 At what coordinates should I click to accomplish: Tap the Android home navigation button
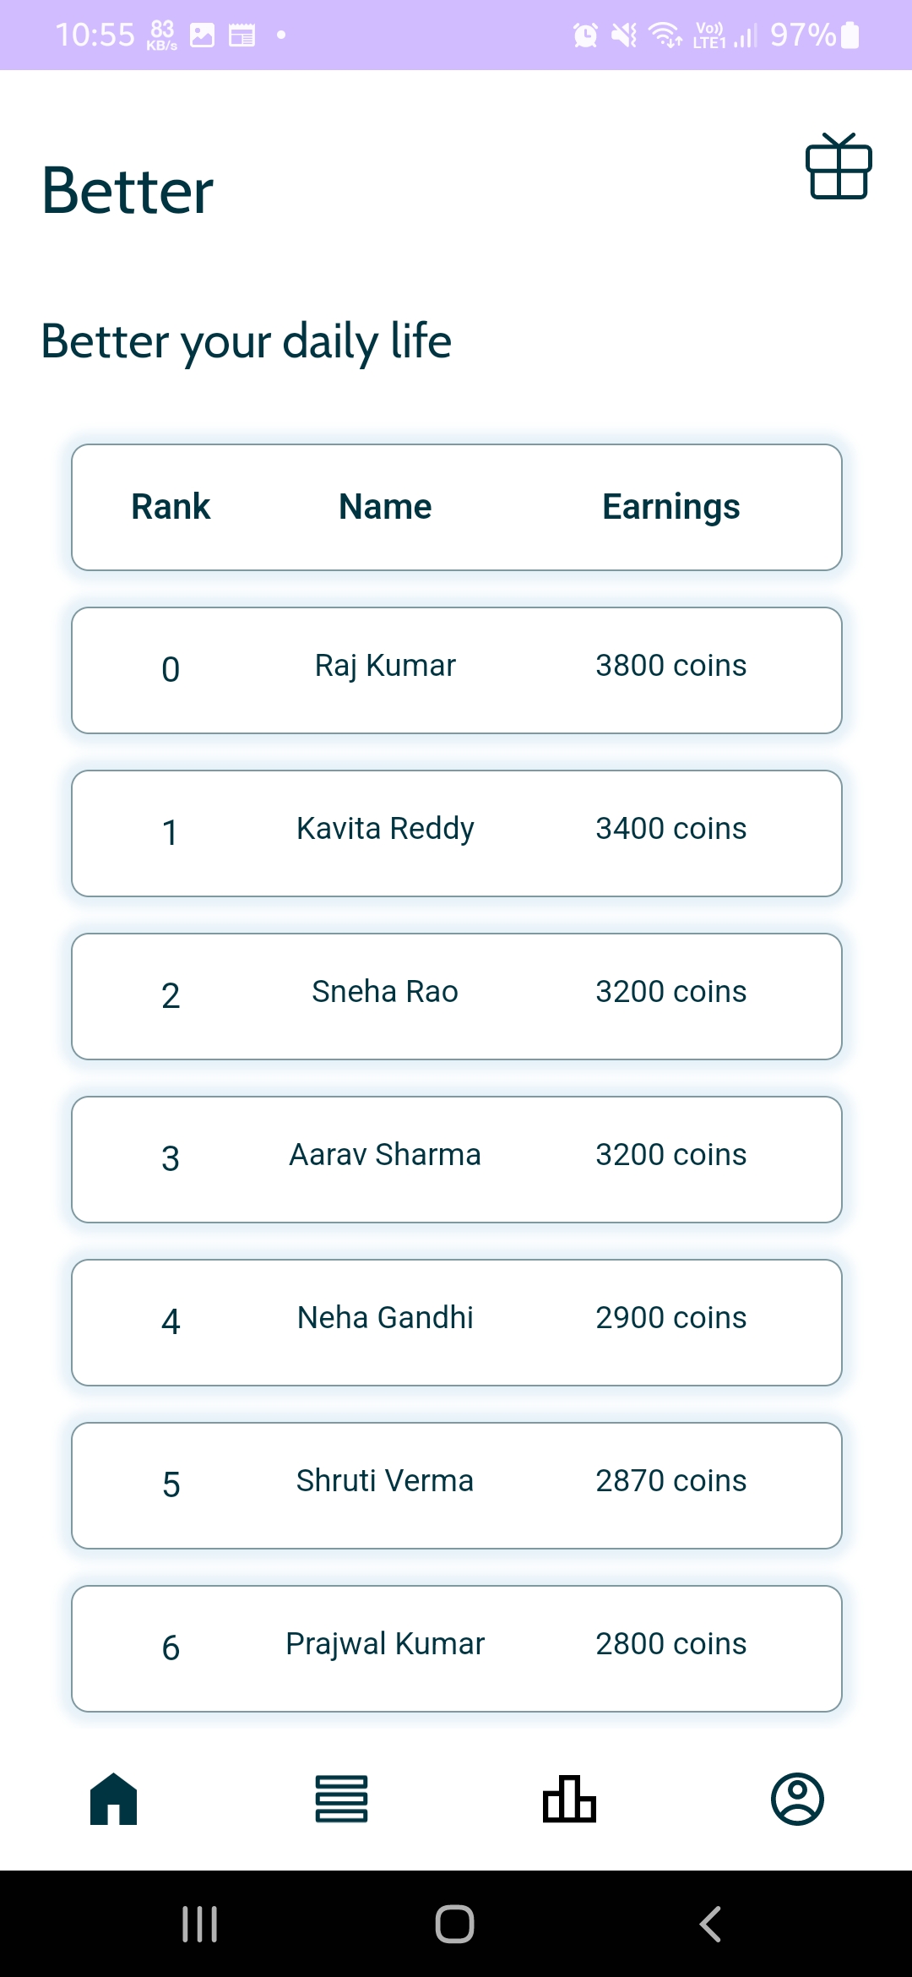[454, 1924]
